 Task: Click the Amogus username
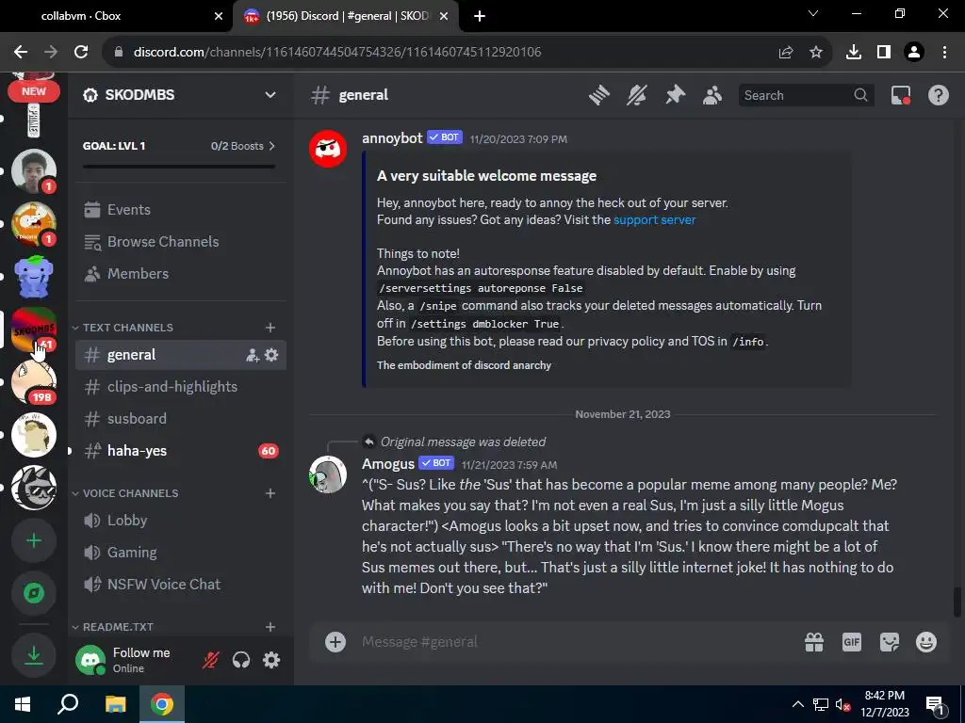[x=387, y=463]
